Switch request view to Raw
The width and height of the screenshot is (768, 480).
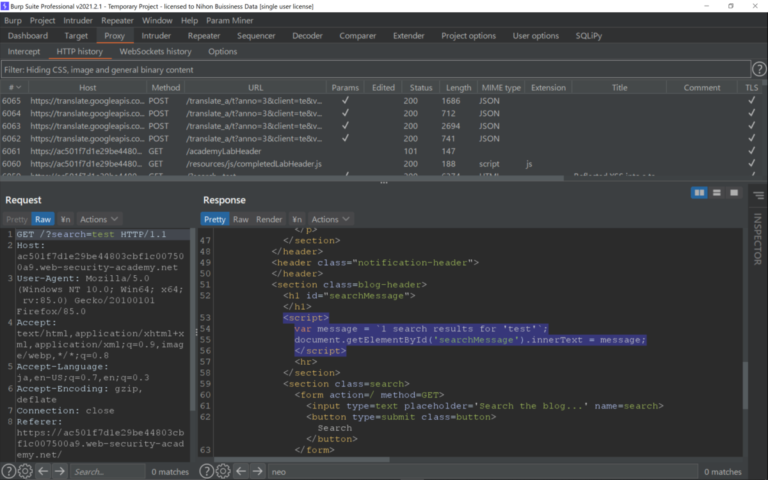[x=43, y=219]
